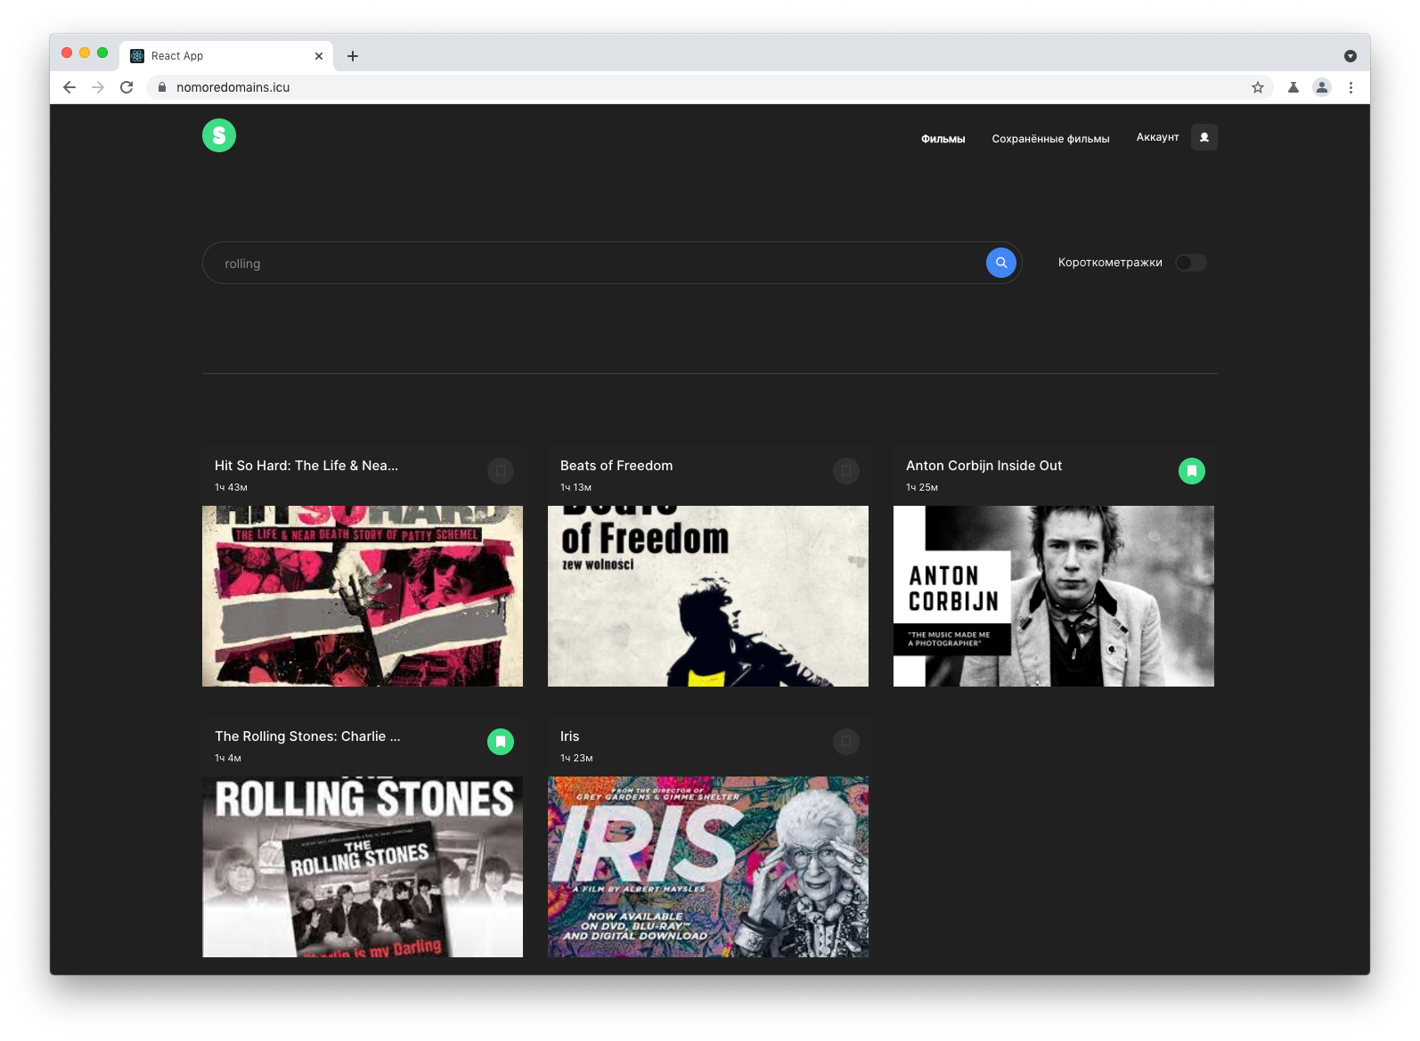
Task: Reload the page with the refresh icon
Action: tap(126, 87)
